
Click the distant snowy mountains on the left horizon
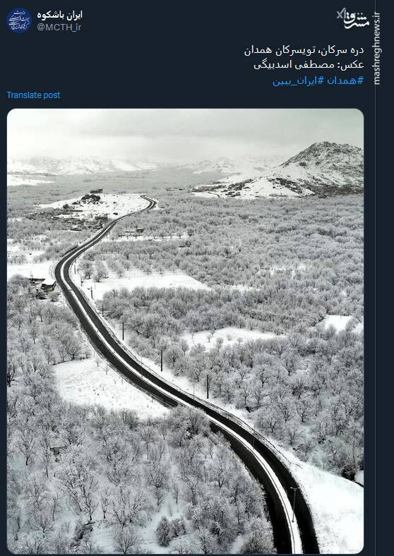point(78,166)
